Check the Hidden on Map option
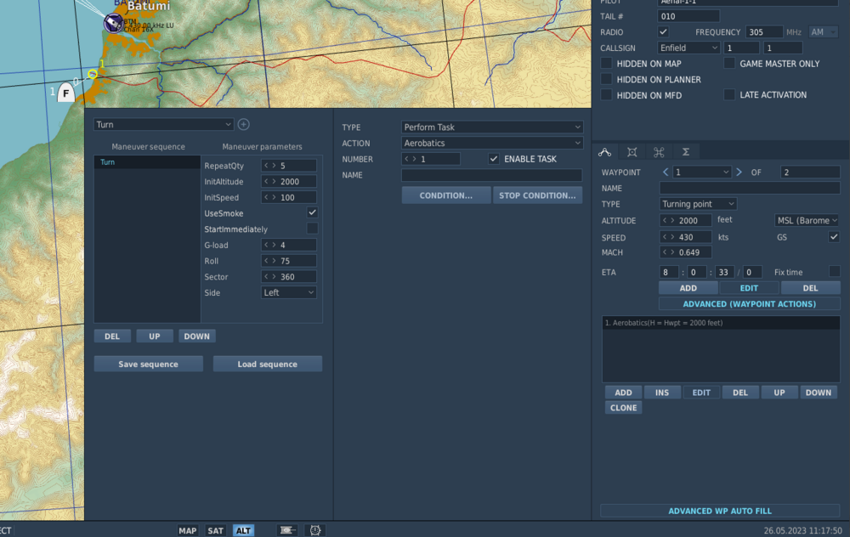This screenshot has height=537, width=850. [607, 64]
